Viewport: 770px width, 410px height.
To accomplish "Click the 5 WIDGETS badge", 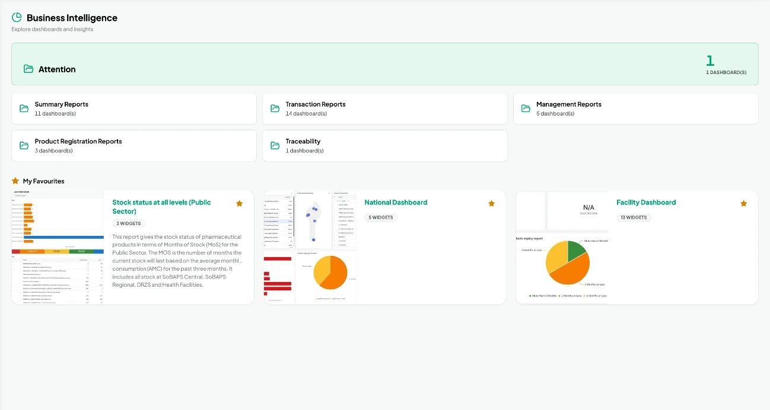I will point(381,217).
